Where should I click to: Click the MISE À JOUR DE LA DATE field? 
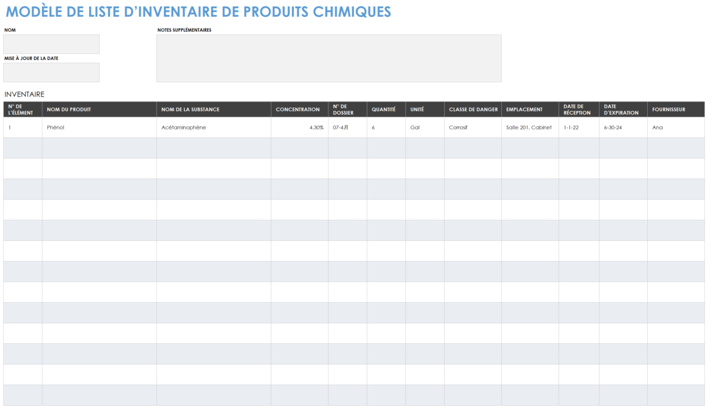[x=51, y=72]
